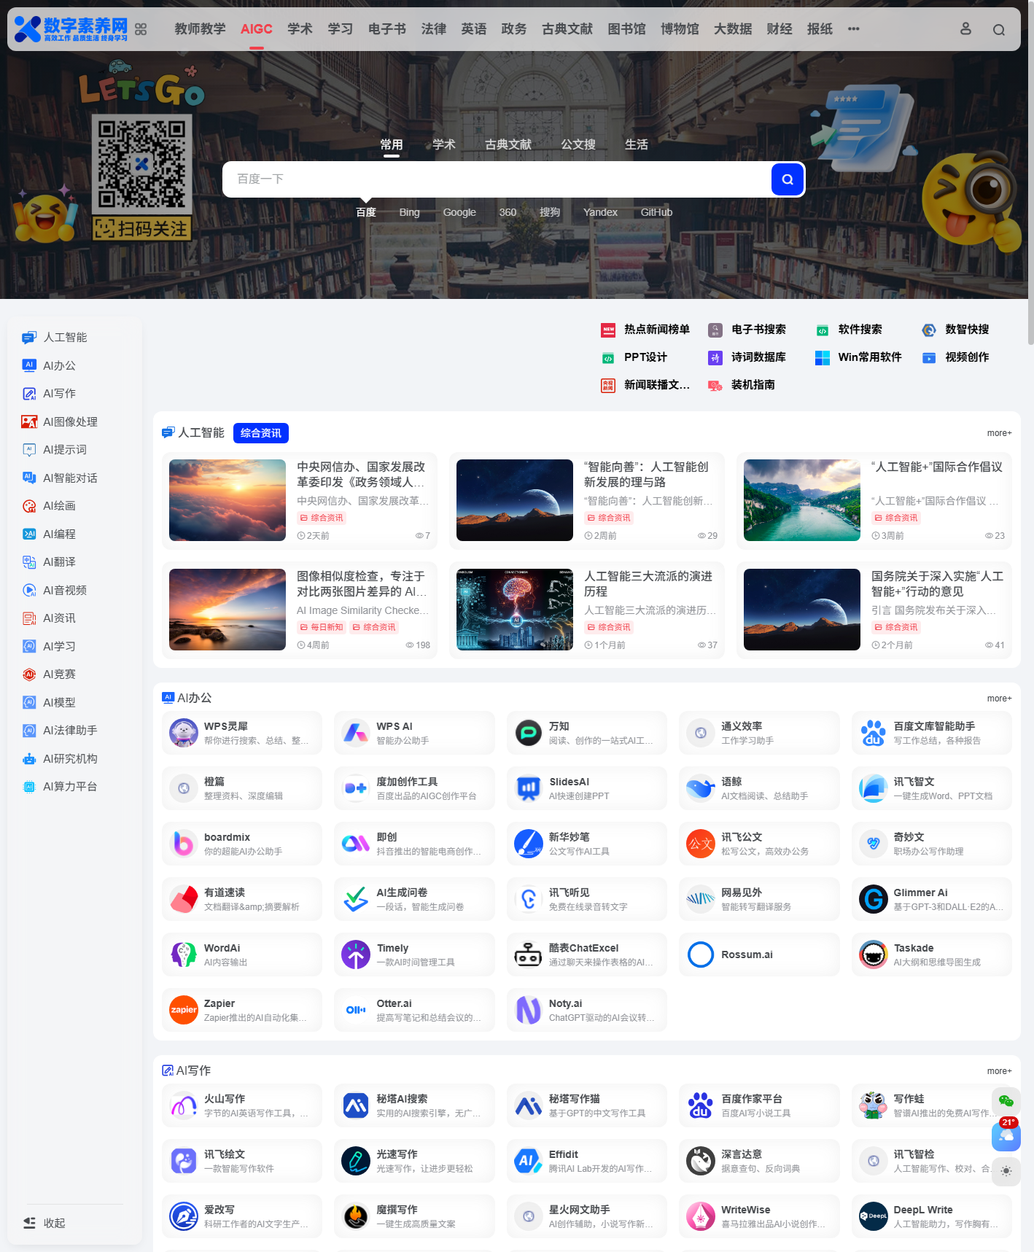Screen dimensions: 1034x1252
Task: Open 讯飞公文 tool icon
Action: tap(701, 844)
